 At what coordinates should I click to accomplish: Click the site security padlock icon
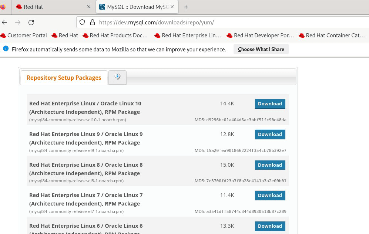click(x=93, y=22)
